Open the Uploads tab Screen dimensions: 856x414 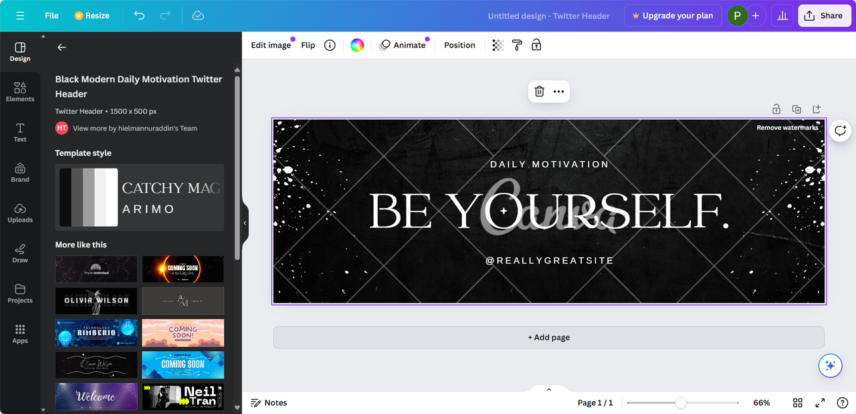coord(20,213)
